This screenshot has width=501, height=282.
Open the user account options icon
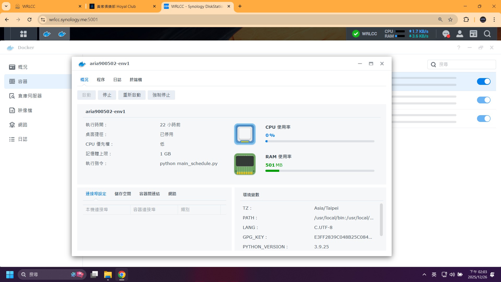coord(460,34)
